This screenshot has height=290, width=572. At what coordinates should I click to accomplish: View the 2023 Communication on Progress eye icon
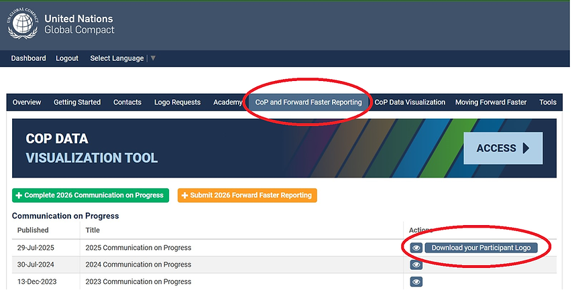coord(416,281)
